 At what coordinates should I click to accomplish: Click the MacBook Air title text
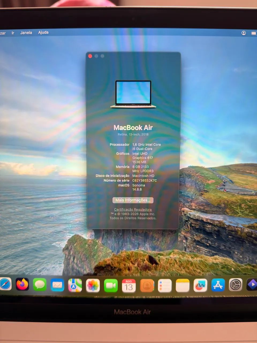[x=133, y=128]
